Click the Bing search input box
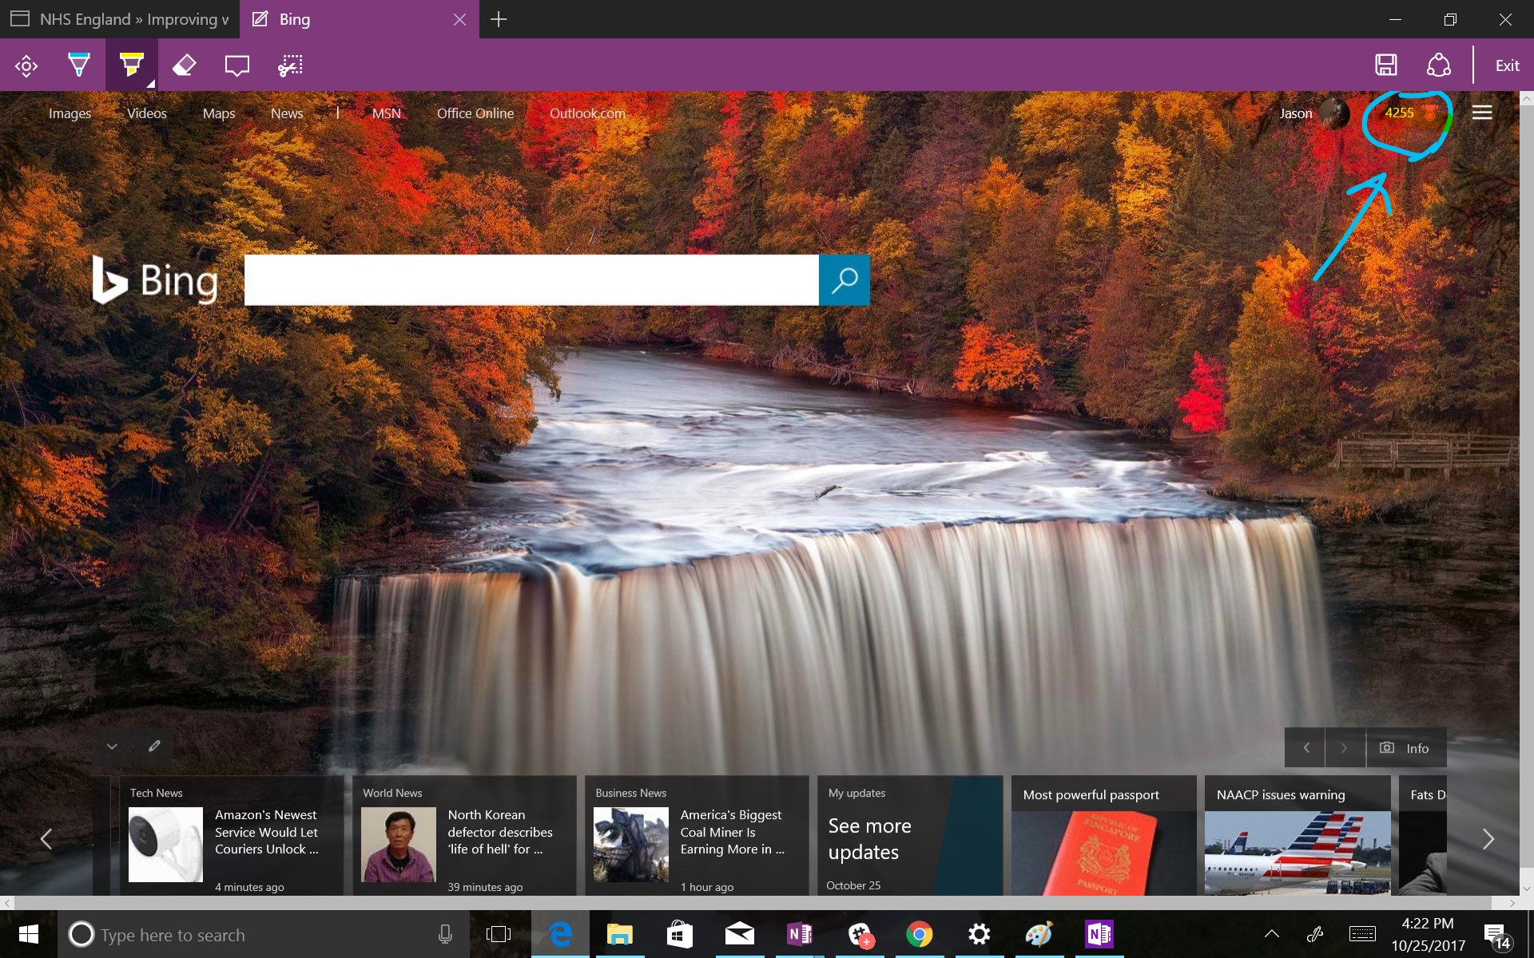This screenshot has height=958, width=1534. 531,280
